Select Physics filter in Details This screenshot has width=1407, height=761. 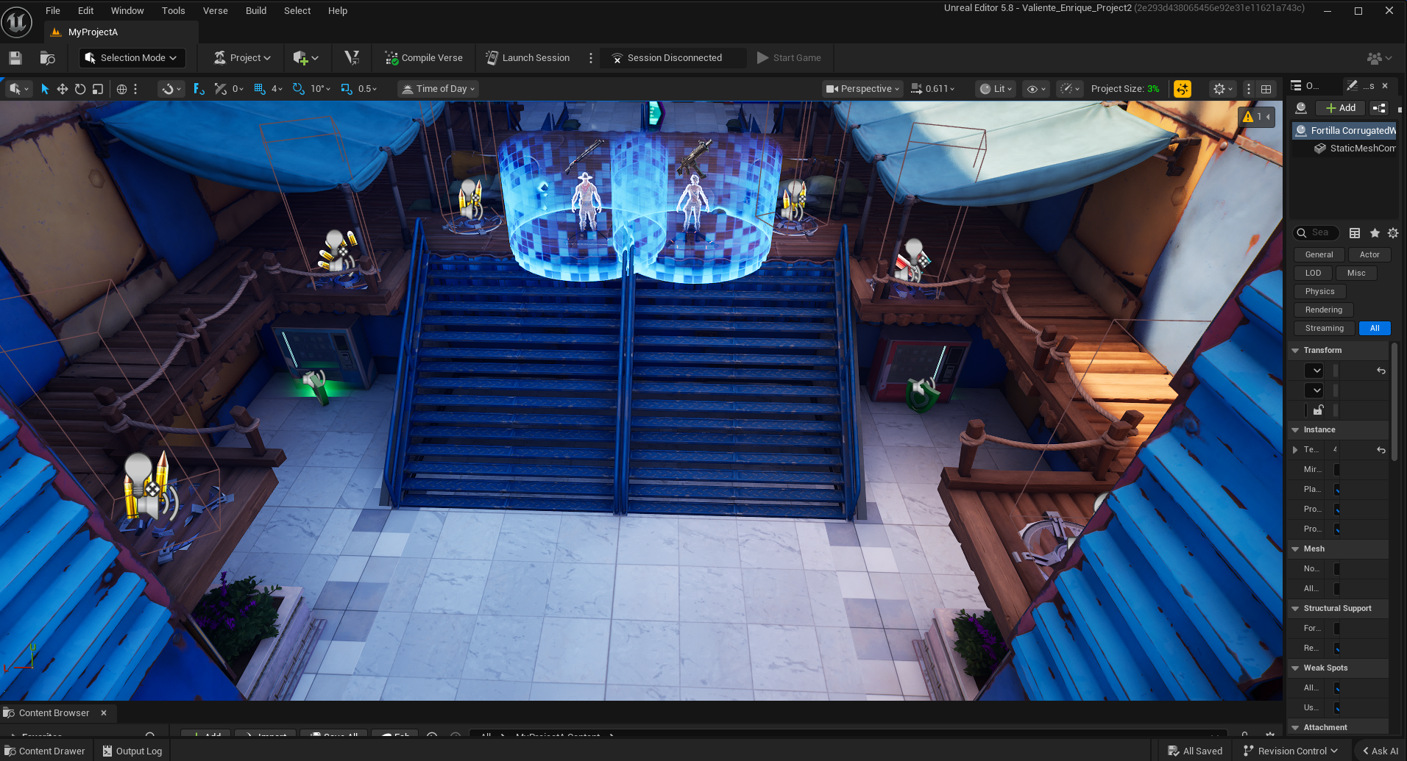click(x=1319, y=292)
